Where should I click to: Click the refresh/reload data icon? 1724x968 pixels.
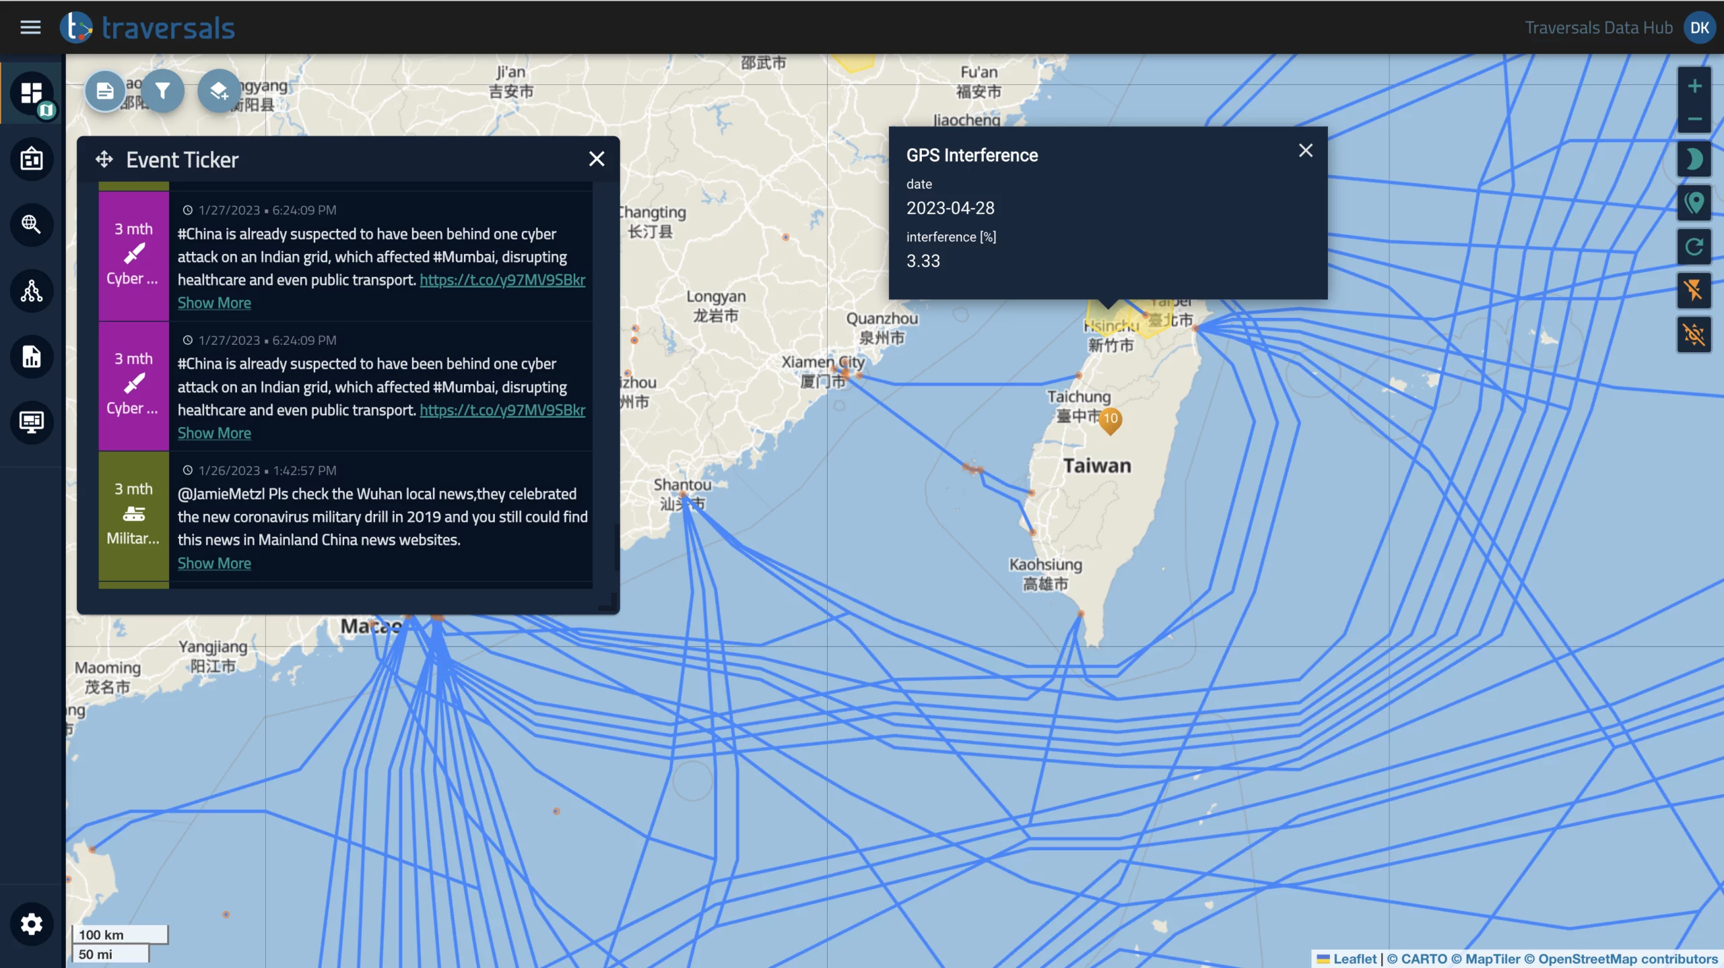[x=1696, y=247]
